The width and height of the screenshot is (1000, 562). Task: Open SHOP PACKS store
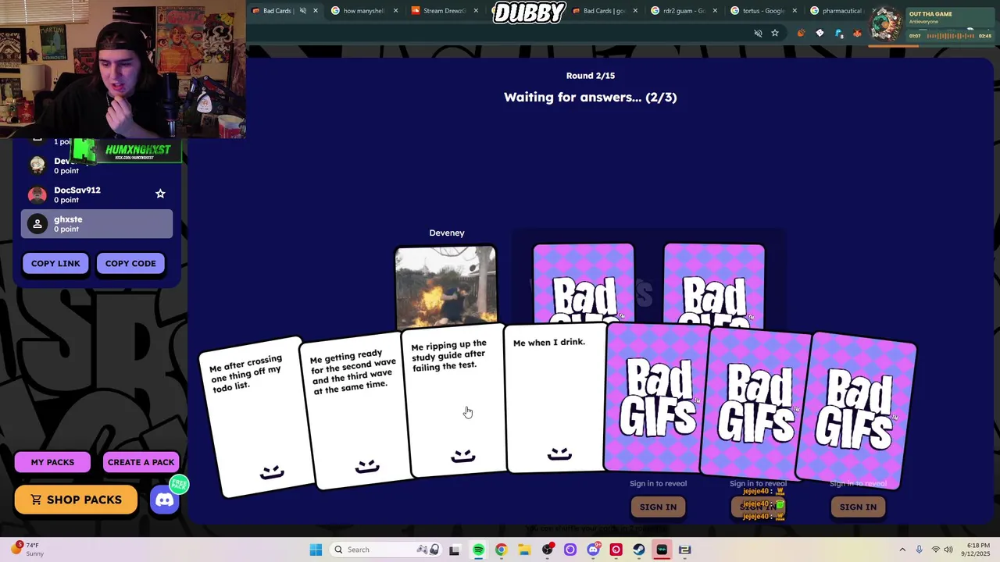[76, 500]
